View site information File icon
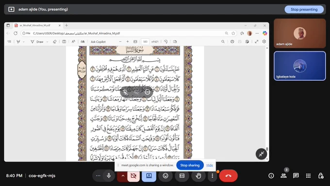The width and height of the screenshot is (330, 186). (x=27, y=34)
